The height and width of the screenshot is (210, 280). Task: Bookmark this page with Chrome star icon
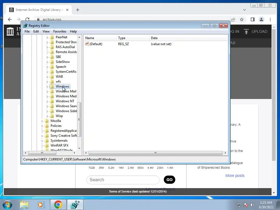pos(242,19)
